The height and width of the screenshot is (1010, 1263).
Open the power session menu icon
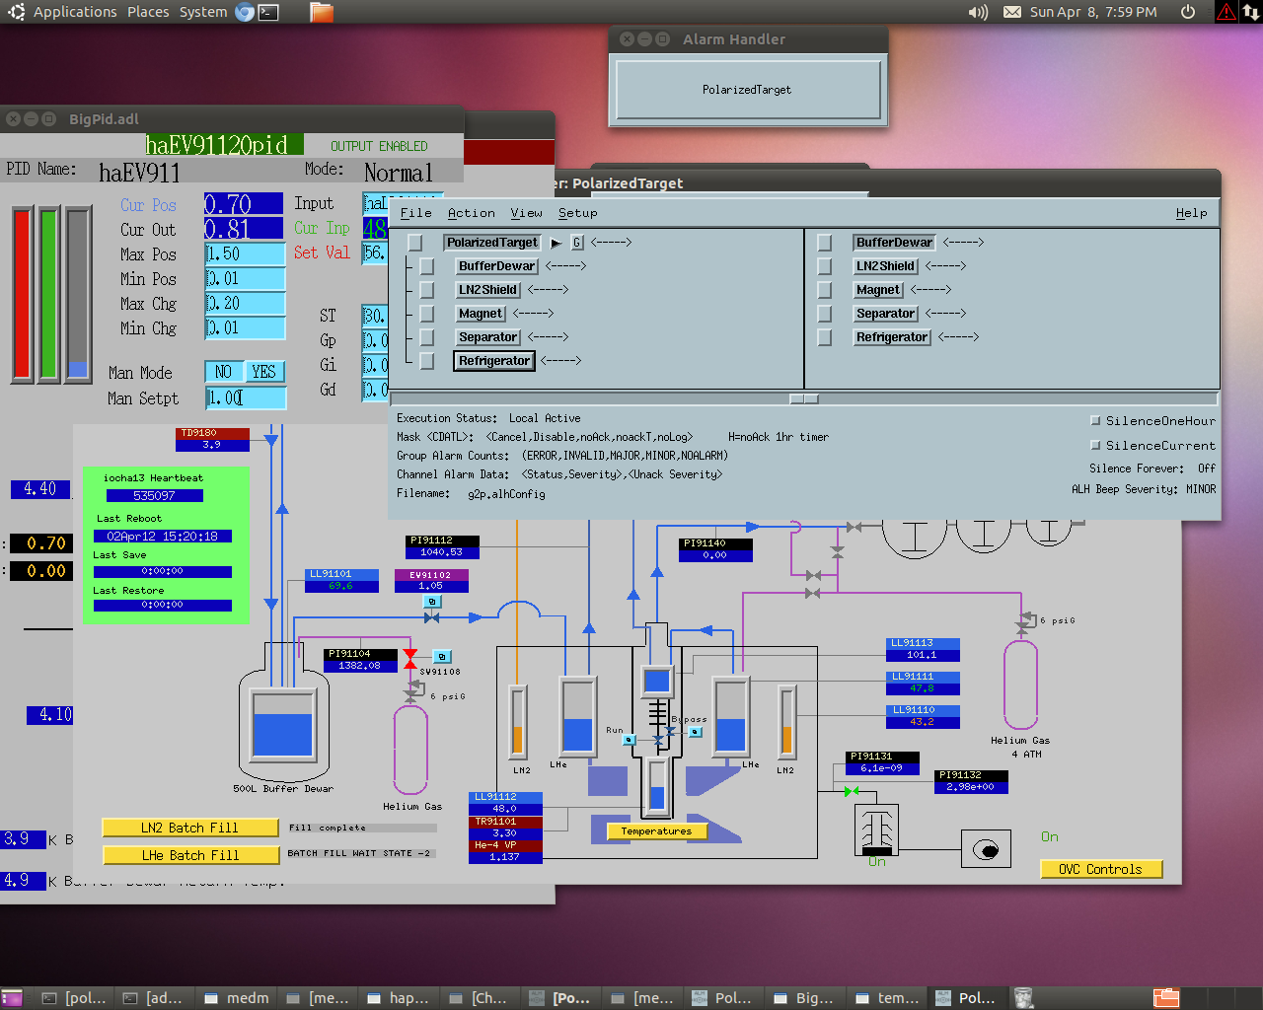1188,12
